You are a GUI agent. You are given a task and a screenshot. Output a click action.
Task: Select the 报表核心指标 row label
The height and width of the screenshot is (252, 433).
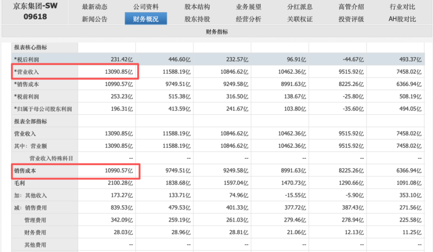30,47
